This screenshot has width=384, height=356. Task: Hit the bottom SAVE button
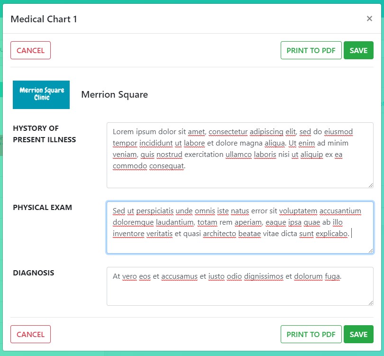click(358, 334)
